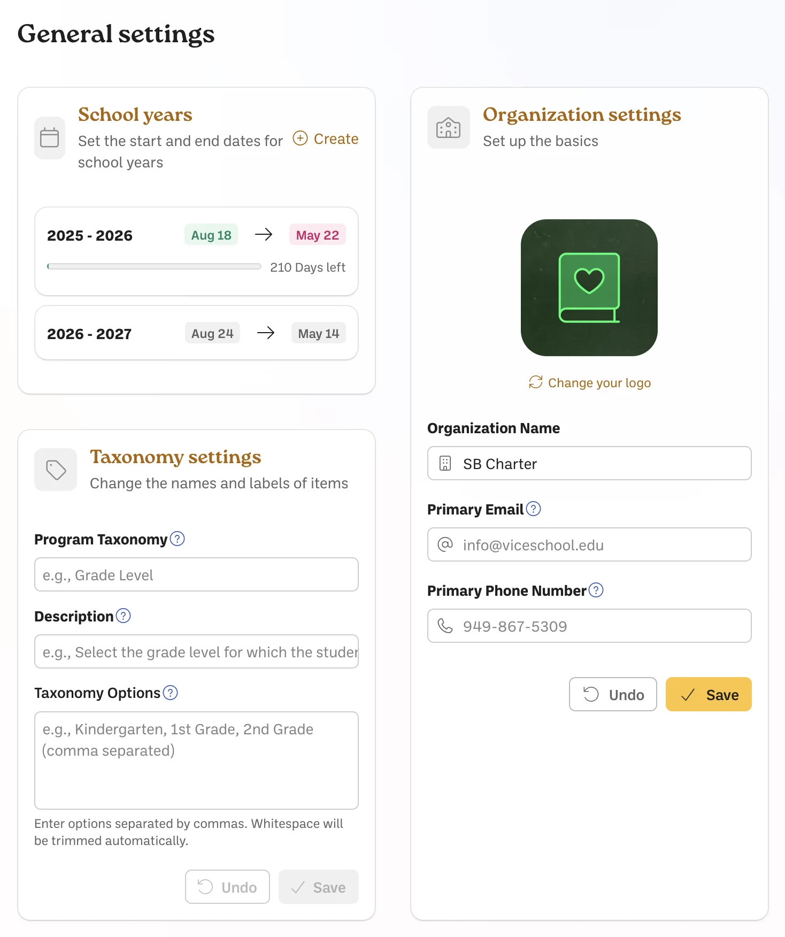Open the 2025 - 2026 school year card

pos(196,251)
